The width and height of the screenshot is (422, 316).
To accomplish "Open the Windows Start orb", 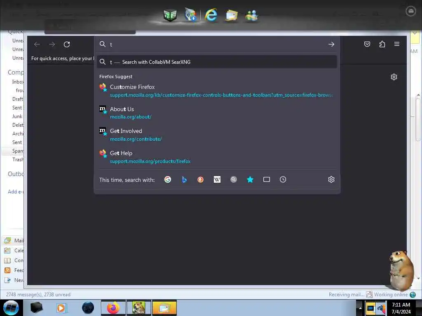I will pyautogui.click(x=11, y=308).
